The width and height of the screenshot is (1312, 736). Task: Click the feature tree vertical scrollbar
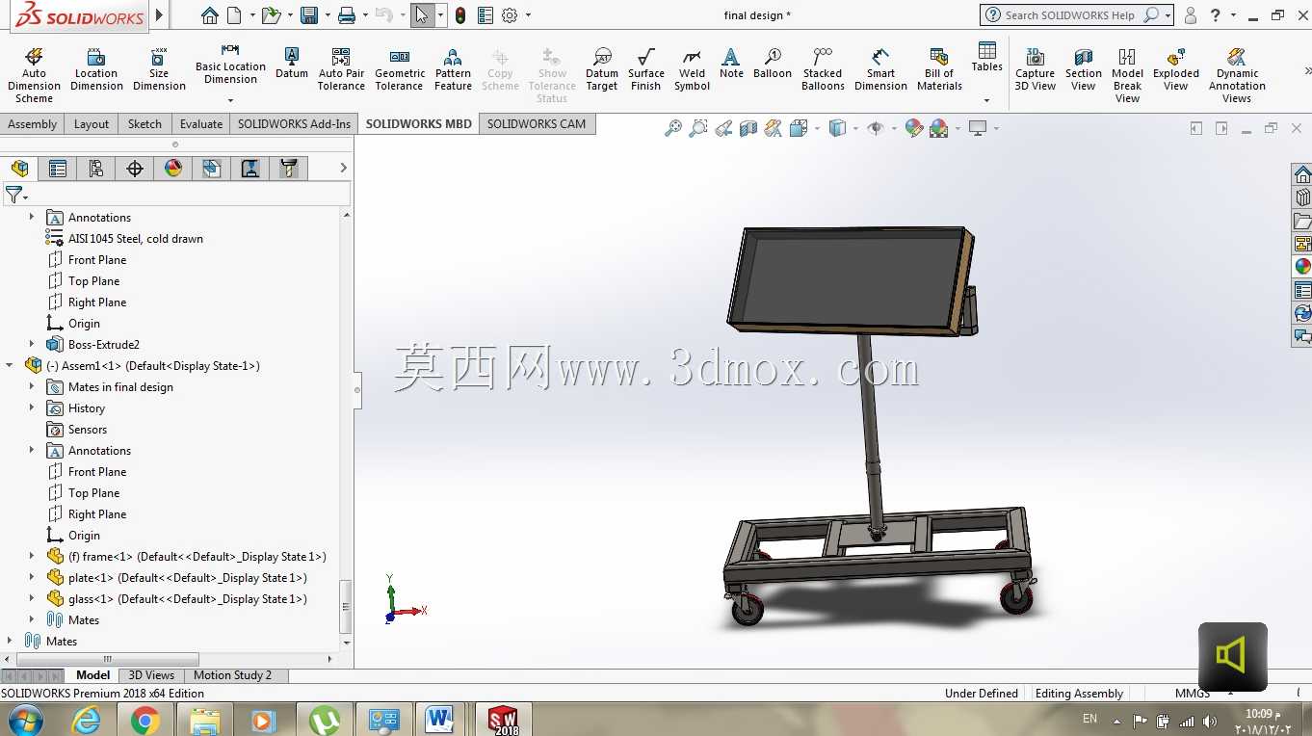click(347, 607)
